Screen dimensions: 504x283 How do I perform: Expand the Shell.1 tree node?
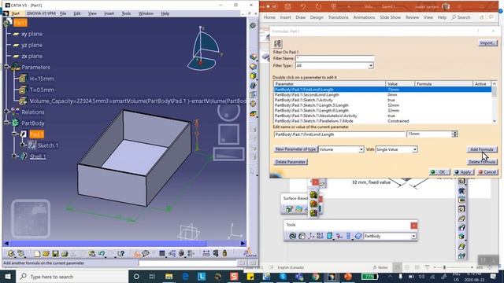[x=15, y=156]
